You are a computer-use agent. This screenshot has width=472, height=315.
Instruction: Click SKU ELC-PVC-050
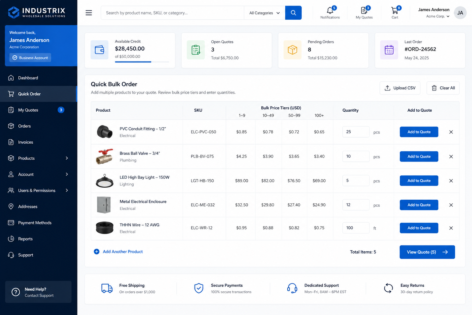[x=203, y=132]
